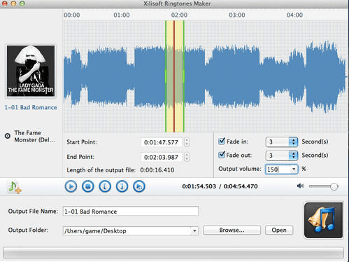
Task: Click the Output File Name field
Action: coord(131,212)
